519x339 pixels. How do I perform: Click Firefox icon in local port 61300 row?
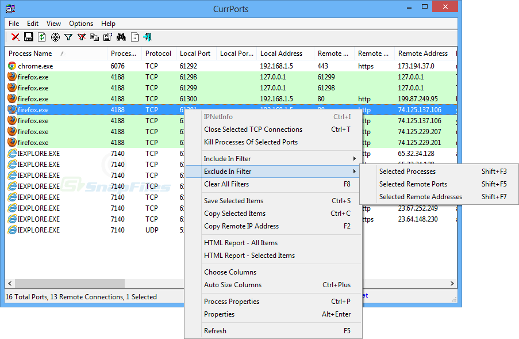(12, 98)
